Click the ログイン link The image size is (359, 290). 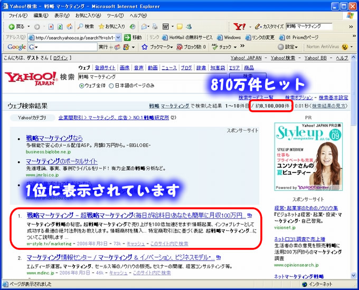60,58
